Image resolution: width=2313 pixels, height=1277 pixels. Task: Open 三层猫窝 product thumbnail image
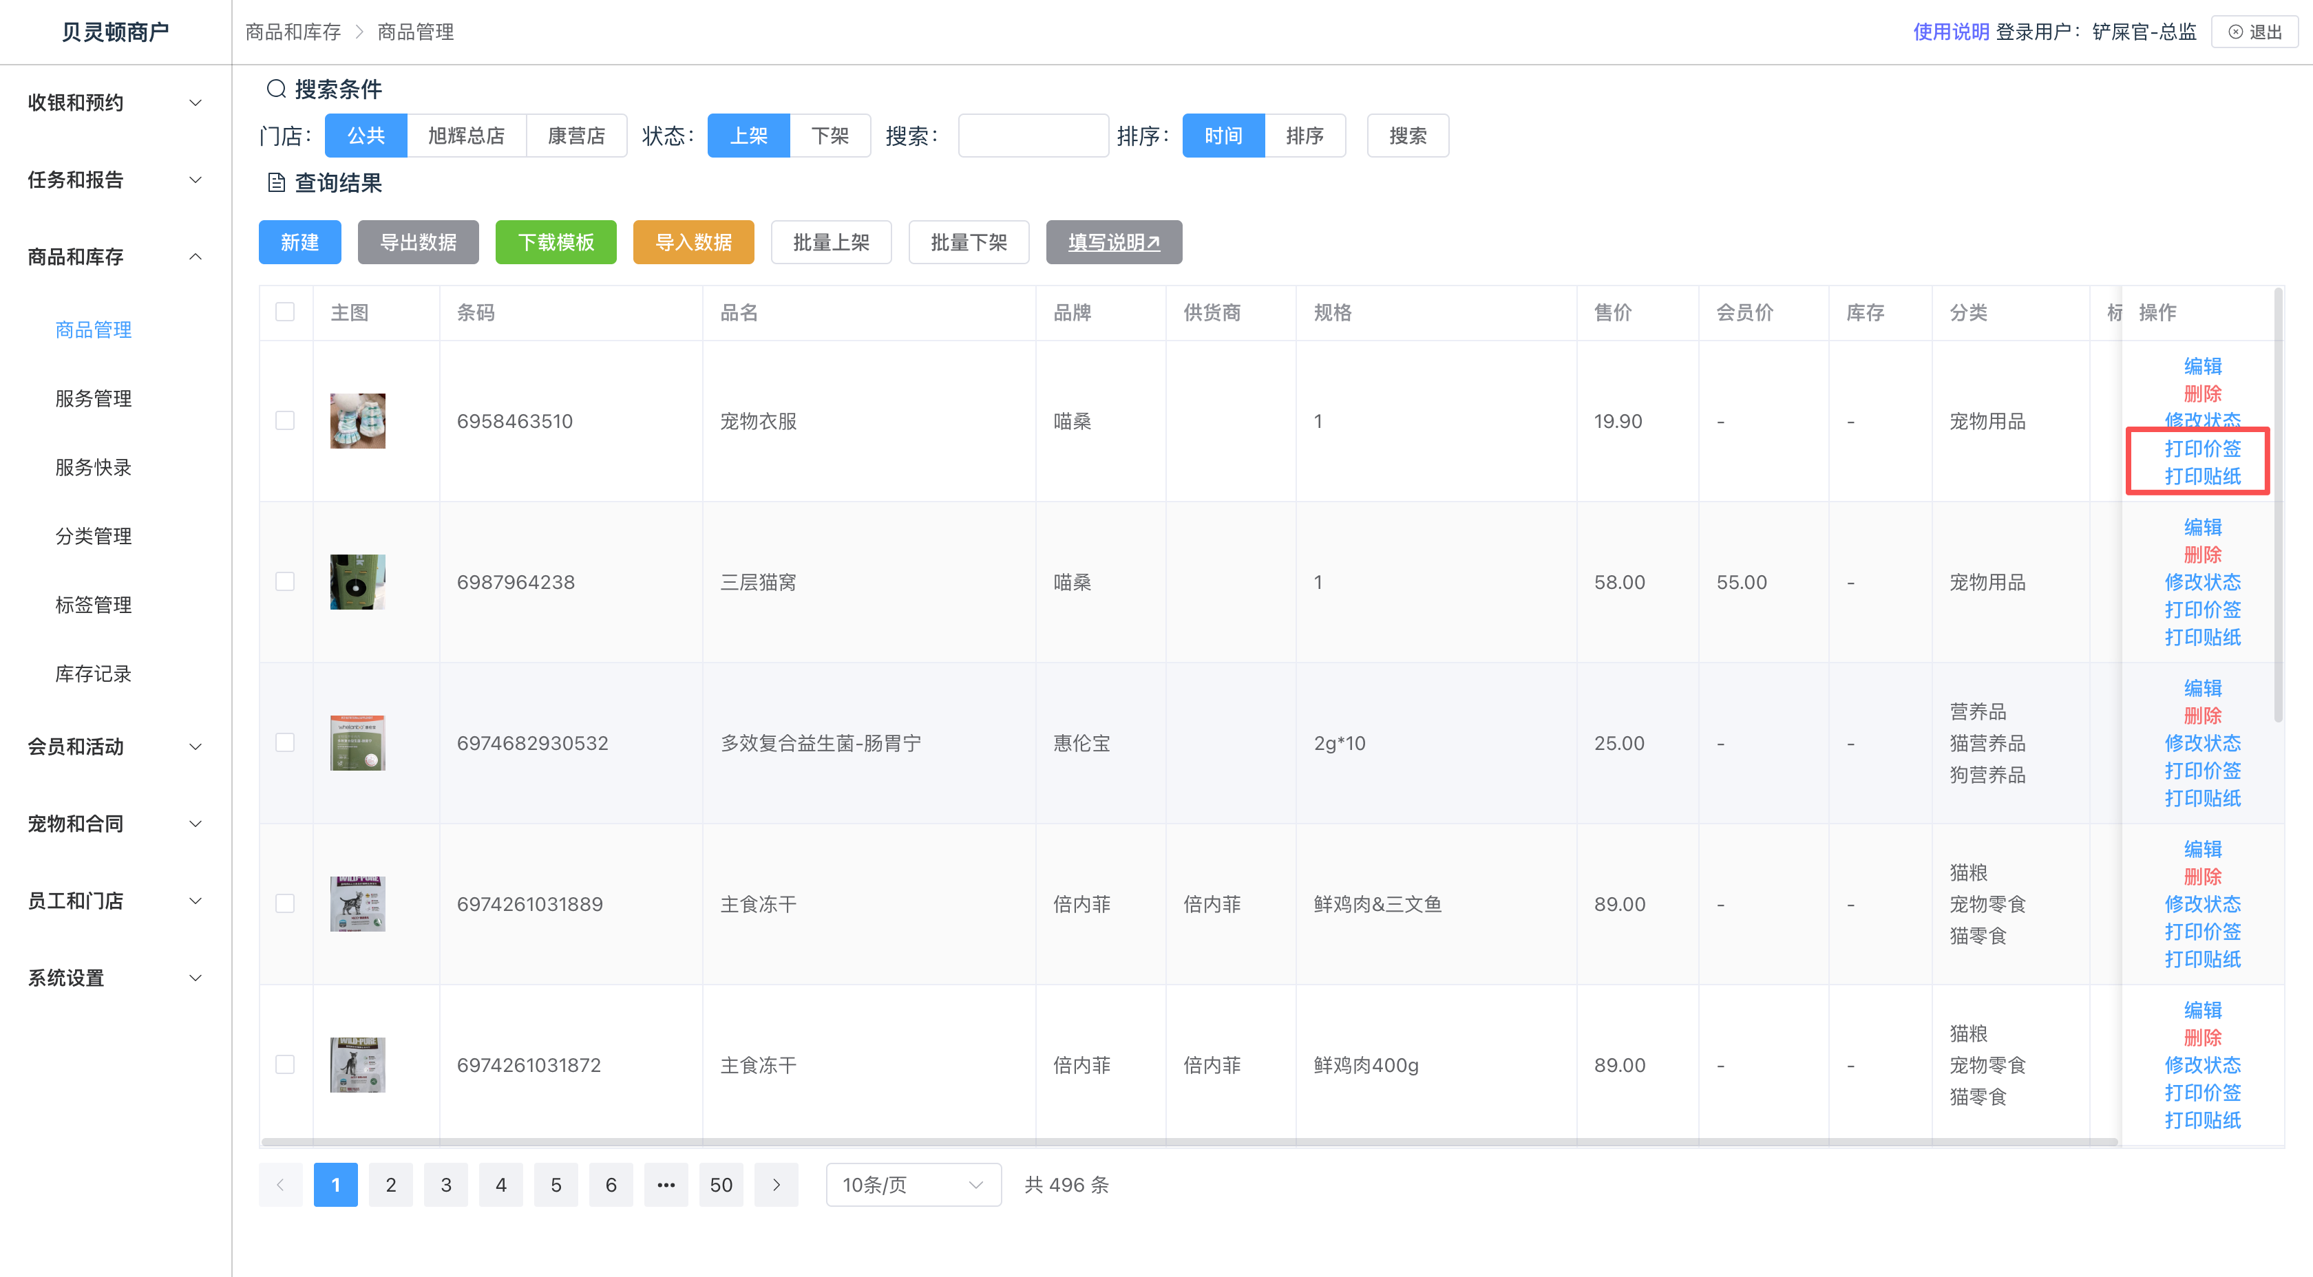pyautogui.click(x=357, y=581)
